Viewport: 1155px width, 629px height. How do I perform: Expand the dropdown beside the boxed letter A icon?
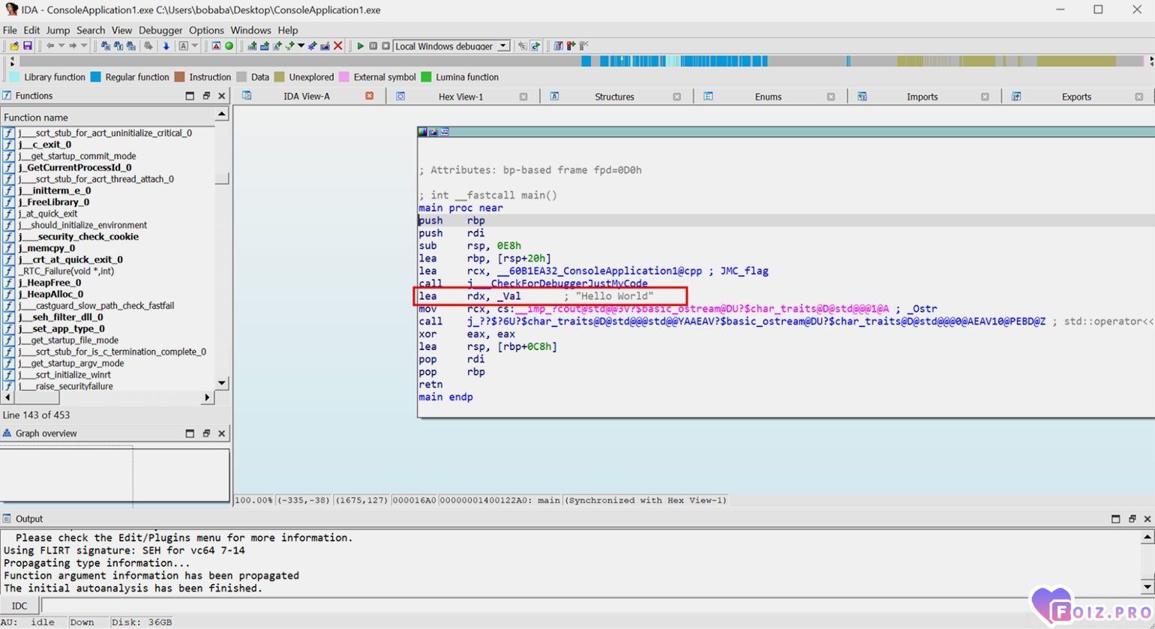[195, 46]
